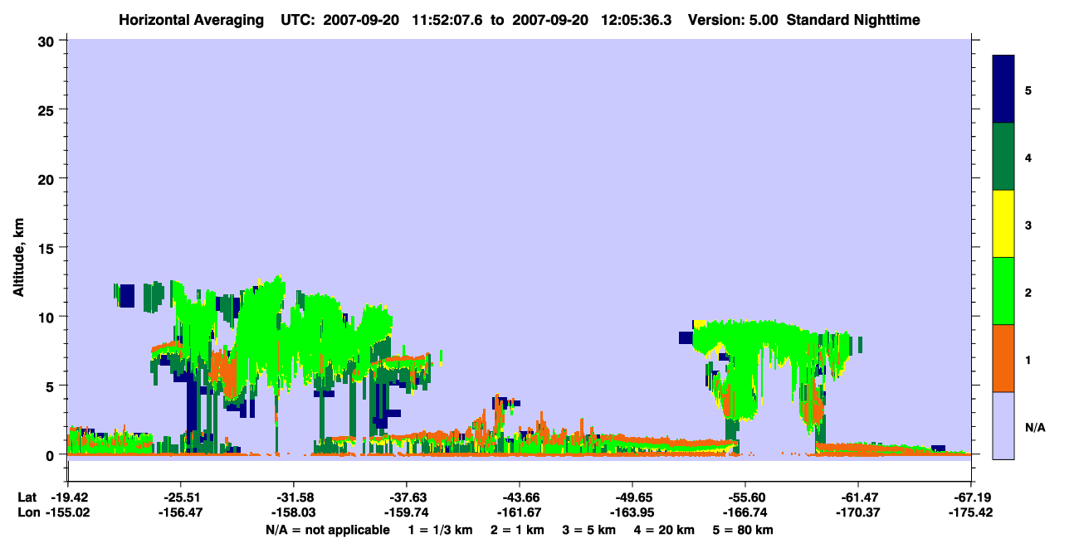Click the y-axis tick label 15

coord(48,248)
